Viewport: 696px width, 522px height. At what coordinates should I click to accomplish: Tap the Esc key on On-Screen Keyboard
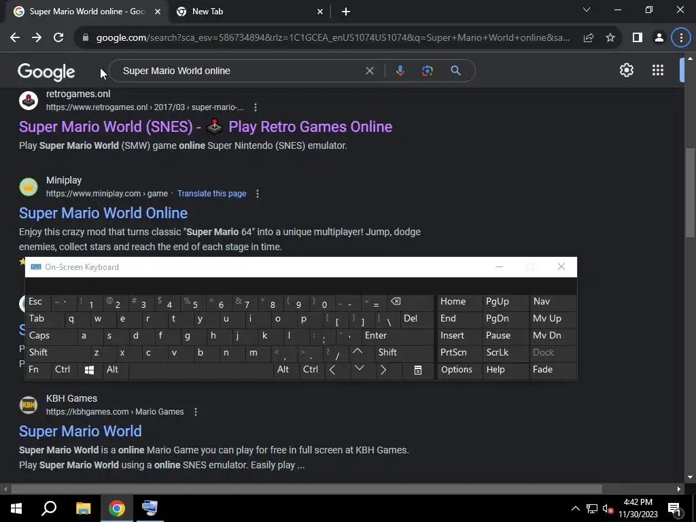38,302
